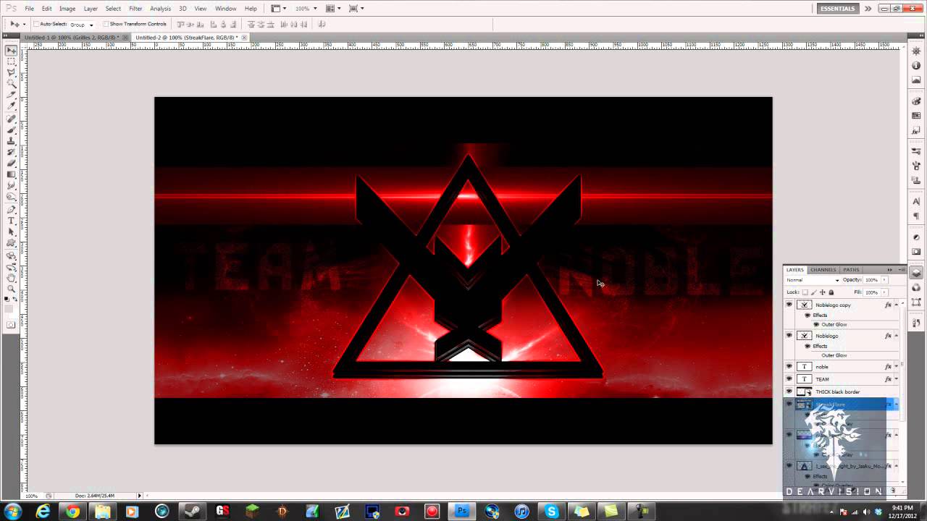This screenshot has width=927, height=521.
Task: Select the Brush tool
Action: click(11, 130)
